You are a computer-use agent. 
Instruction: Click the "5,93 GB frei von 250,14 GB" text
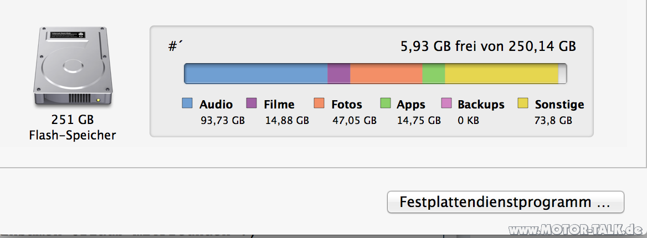(488, 46)
